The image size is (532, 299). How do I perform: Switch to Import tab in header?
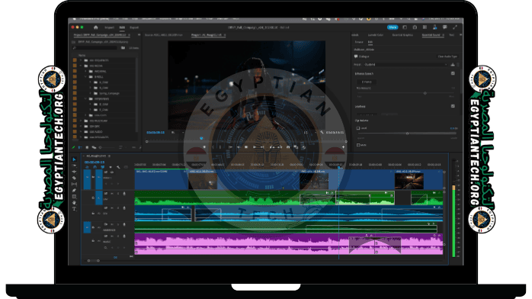[109, 27]
